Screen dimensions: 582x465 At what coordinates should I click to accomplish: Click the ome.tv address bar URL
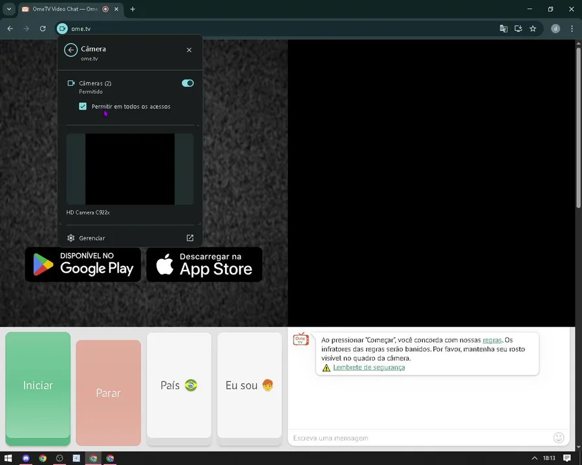(81, 28)
